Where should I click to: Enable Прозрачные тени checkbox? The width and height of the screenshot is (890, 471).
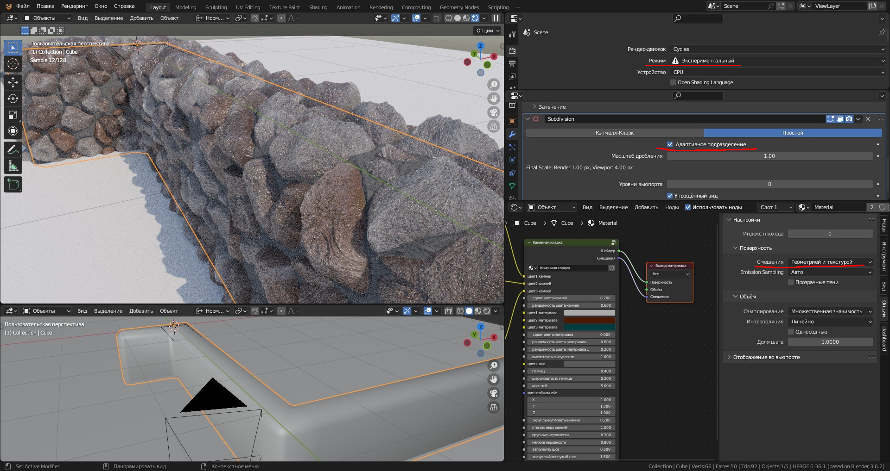click(791, 282)
